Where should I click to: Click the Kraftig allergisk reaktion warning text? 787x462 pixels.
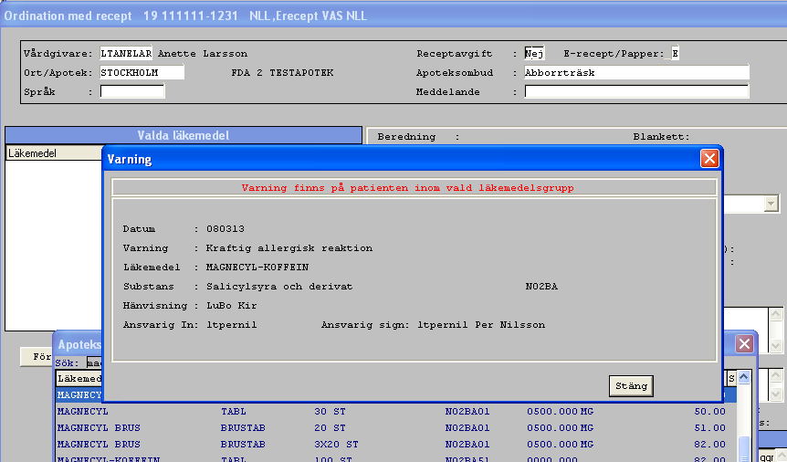(289, 248)
